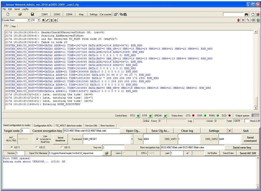Switch to the Hex tab
This screenshot has width=261, height=191.
coord(14,26)
